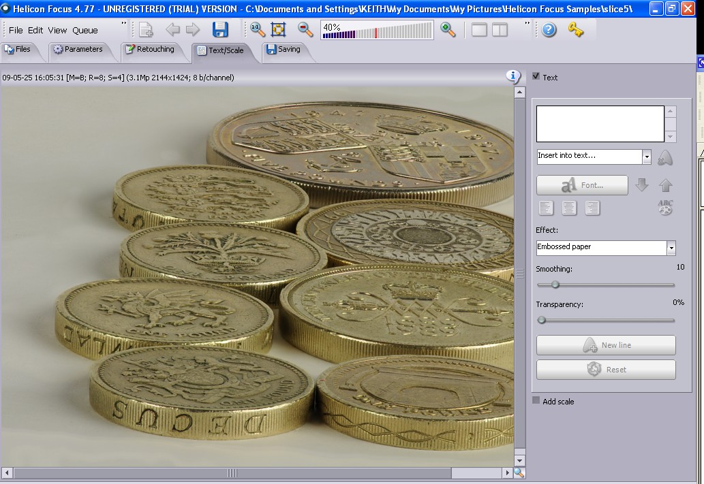
Task: Switch to split pane view layout
Action: click(500, 30)
